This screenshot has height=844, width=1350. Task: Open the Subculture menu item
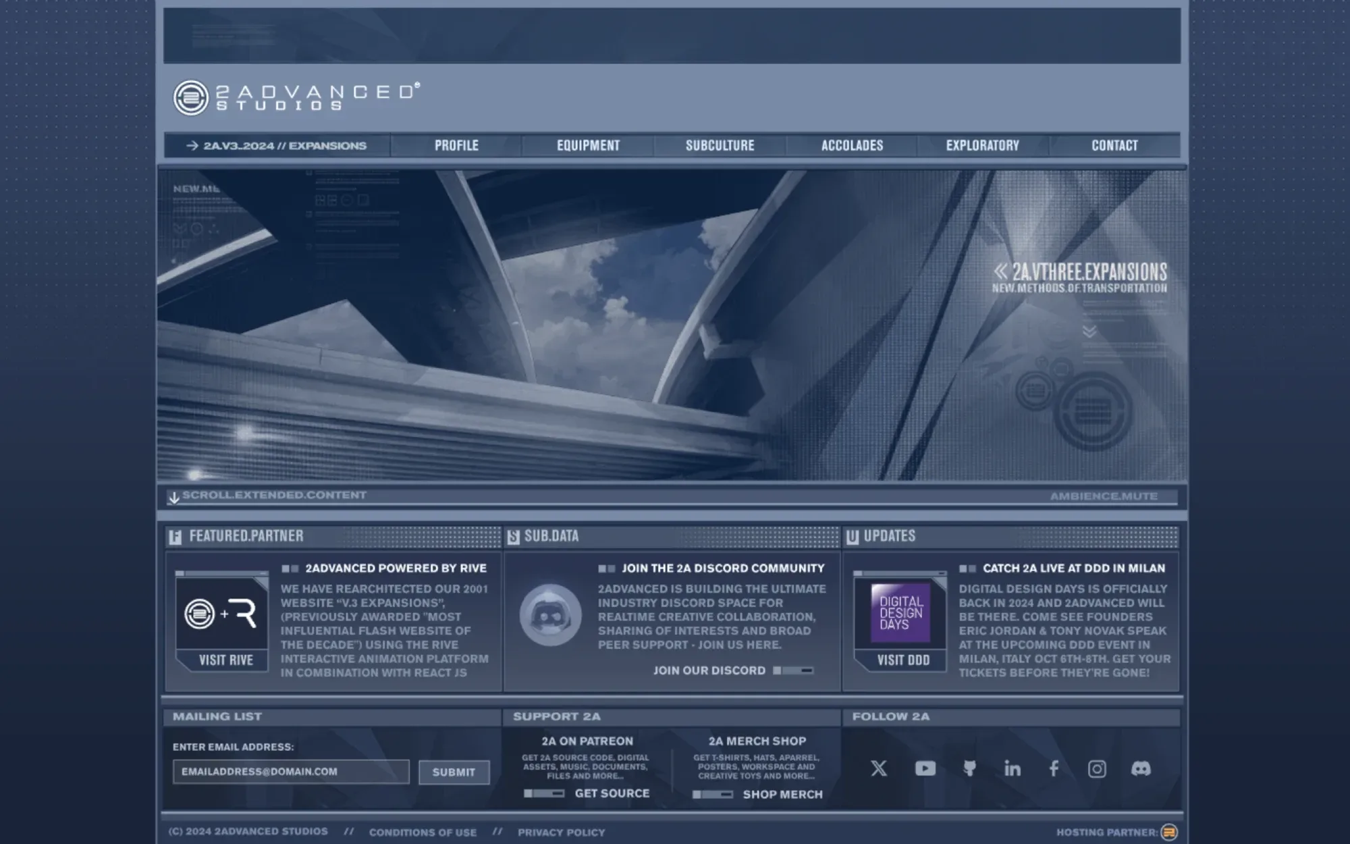(720, 145)
